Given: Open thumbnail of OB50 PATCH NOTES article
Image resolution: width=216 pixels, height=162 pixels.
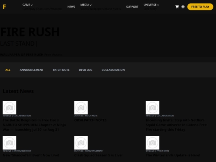Looking at the screenshot, I should point(81,108).
